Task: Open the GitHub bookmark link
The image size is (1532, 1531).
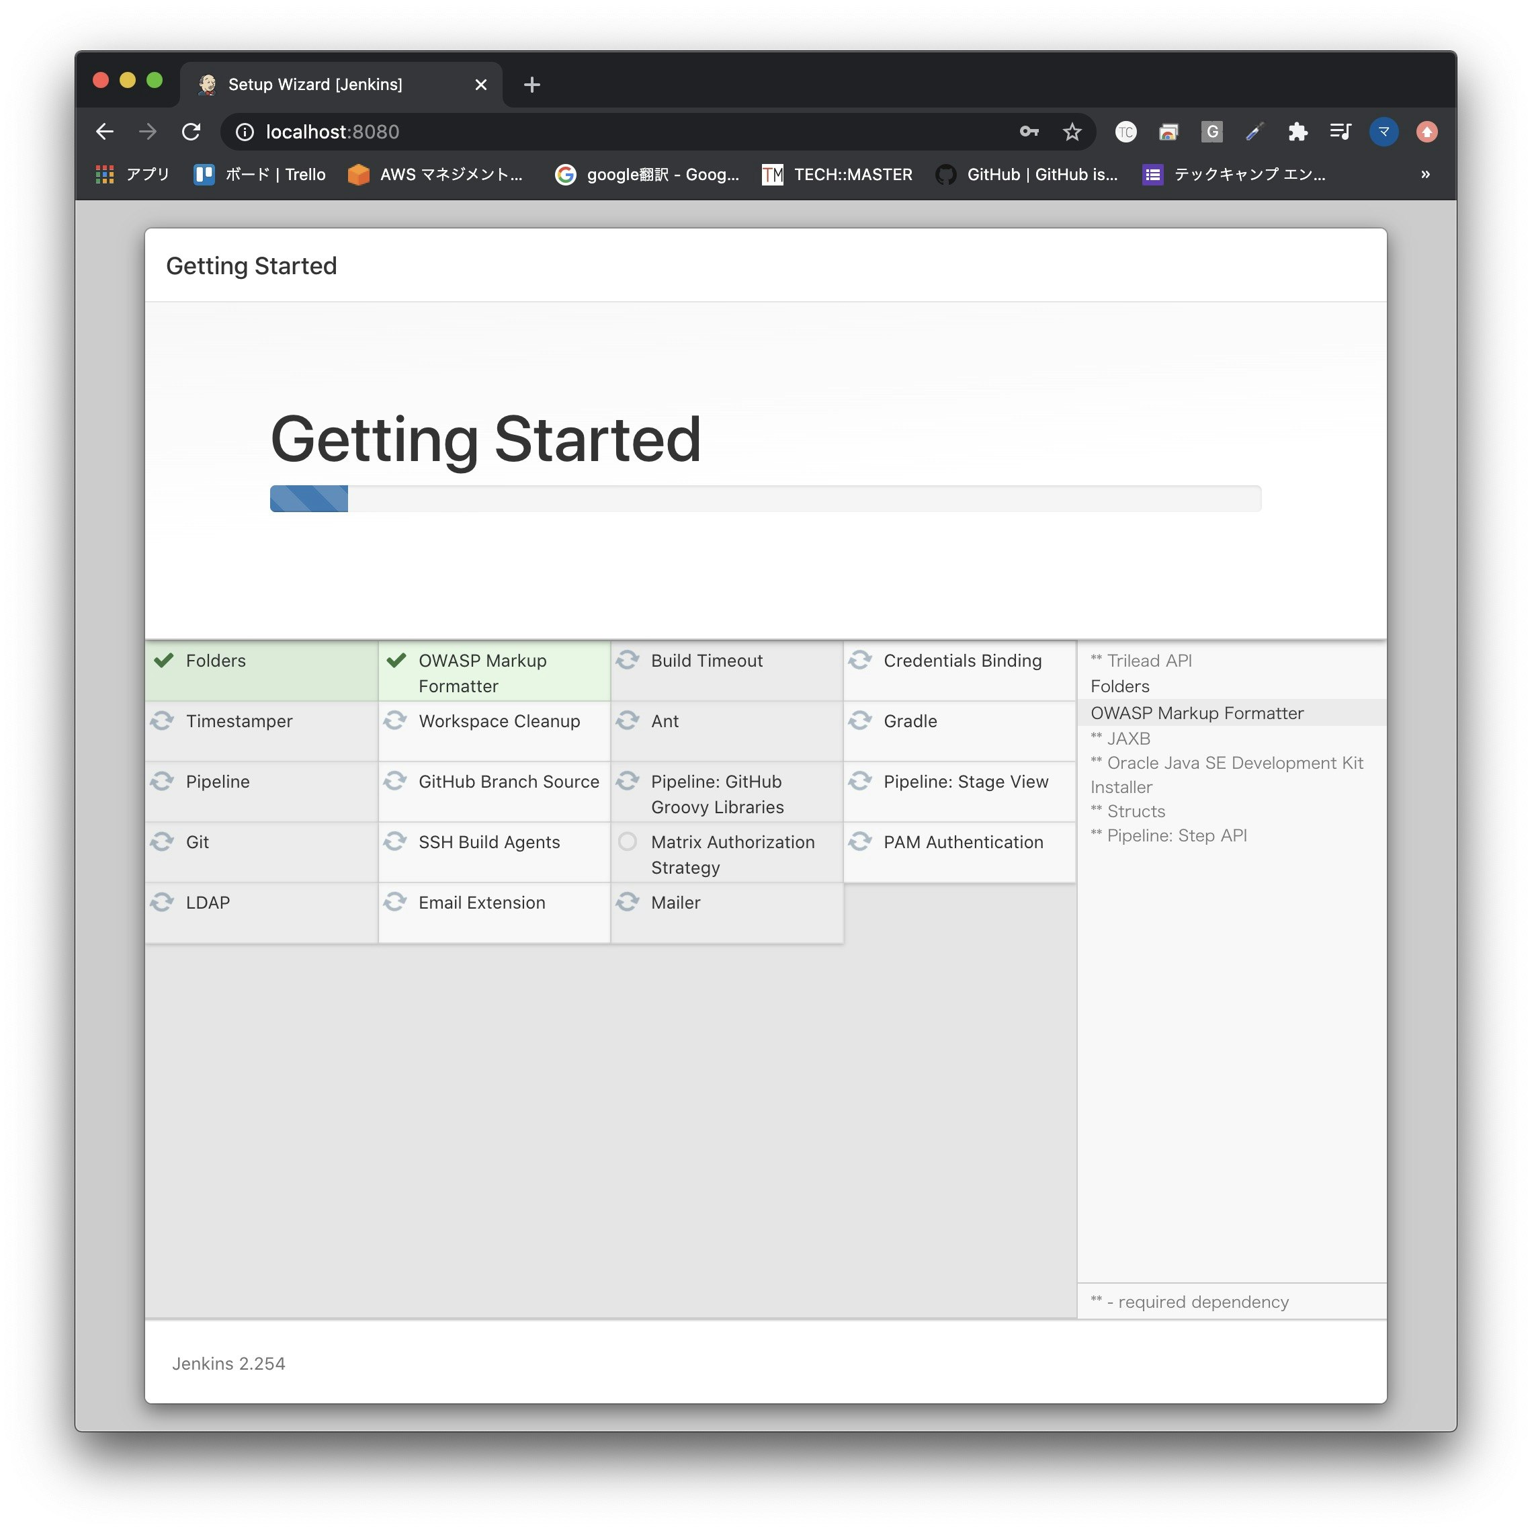Action: point(1027,175)
